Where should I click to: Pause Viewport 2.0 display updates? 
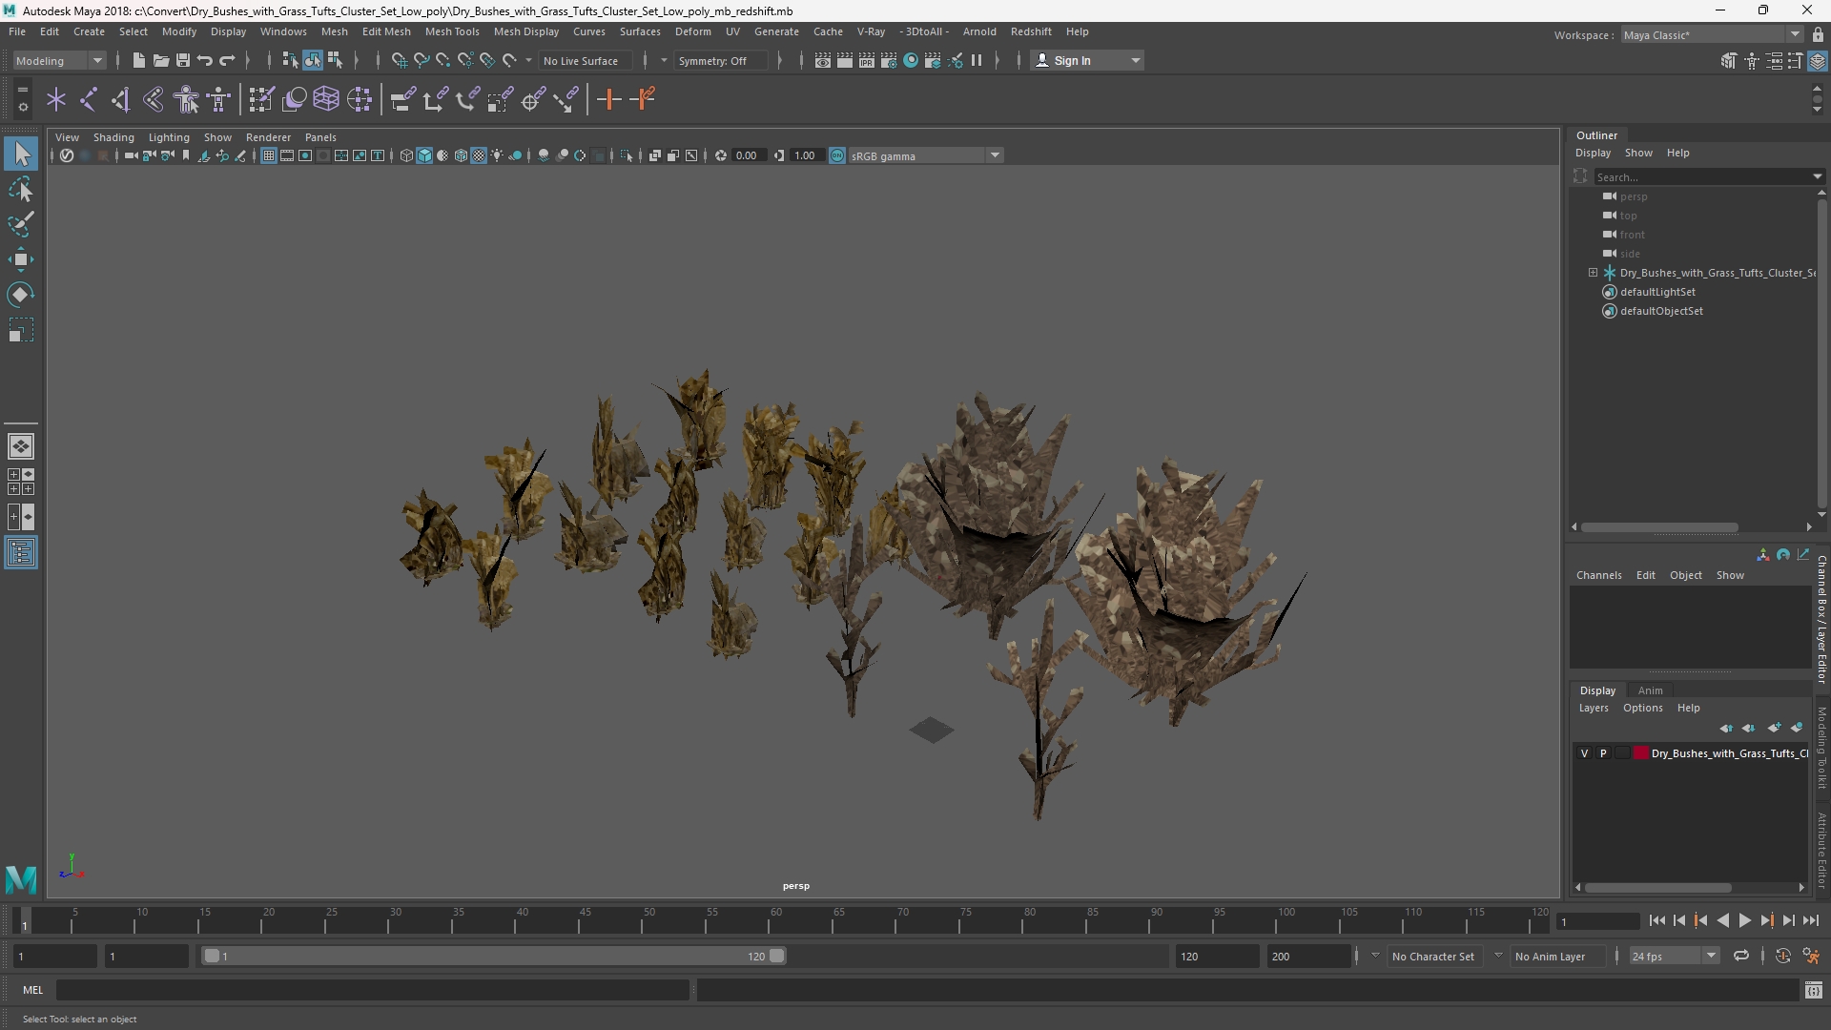tap(977, 60)
